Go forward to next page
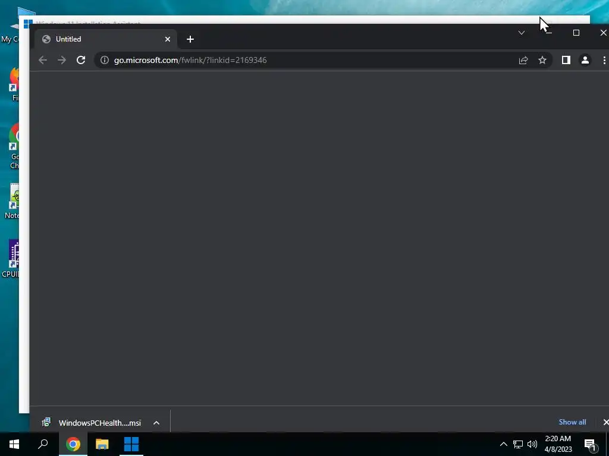 point(62,60)
